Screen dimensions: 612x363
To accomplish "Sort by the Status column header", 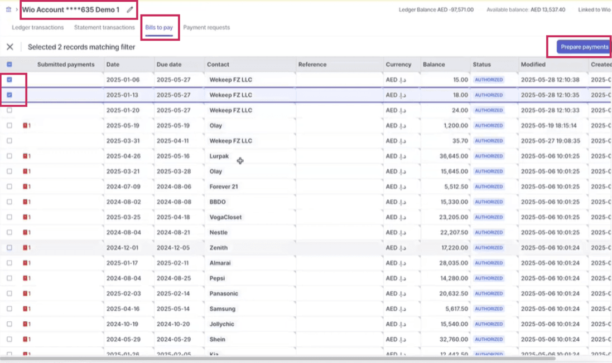I will (x=481, y=64).
